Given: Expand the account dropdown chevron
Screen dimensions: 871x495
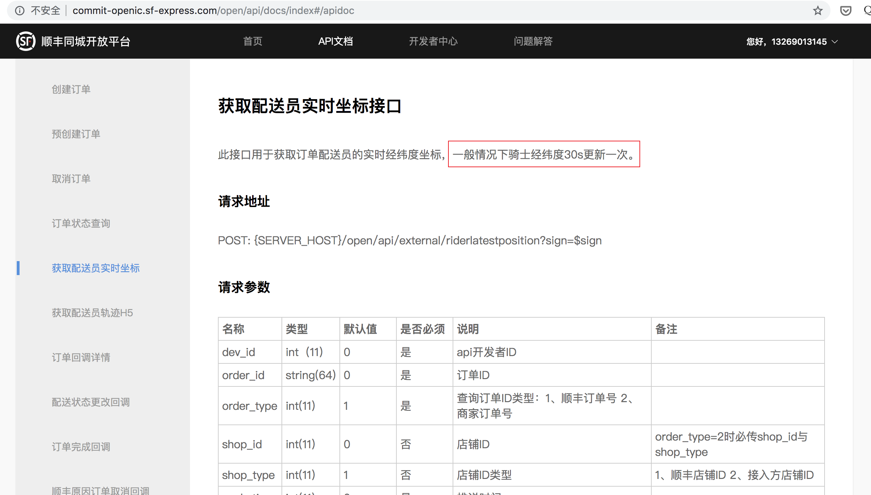Looking at the screenshot, I should point(835,42).
